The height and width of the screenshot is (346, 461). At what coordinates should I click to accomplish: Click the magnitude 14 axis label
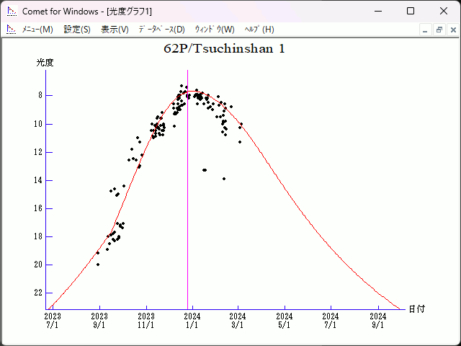click(38, 180)
